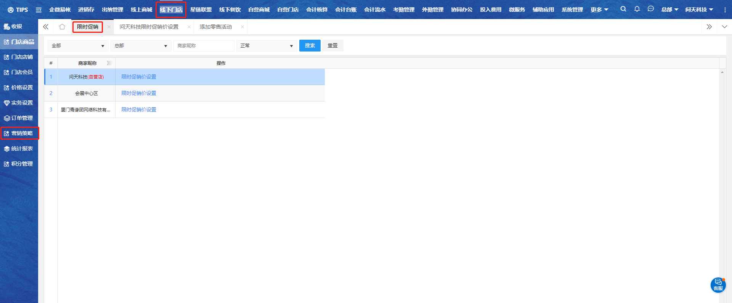Expand the 全部 filter dropdown

point(78,46)
